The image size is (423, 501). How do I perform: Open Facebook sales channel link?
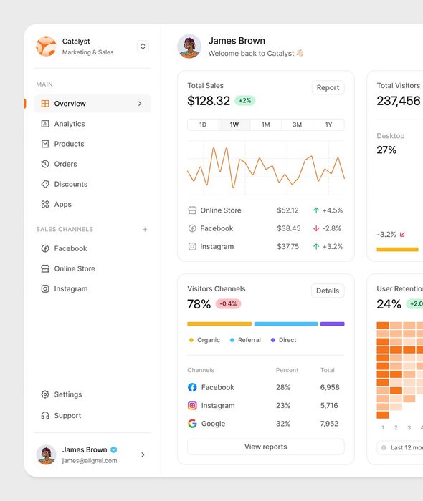92,248
